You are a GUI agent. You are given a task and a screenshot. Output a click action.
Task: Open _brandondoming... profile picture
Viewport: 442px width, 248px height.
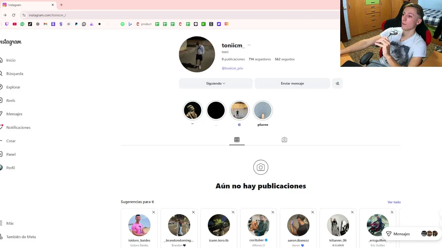(x=179, y=225)
